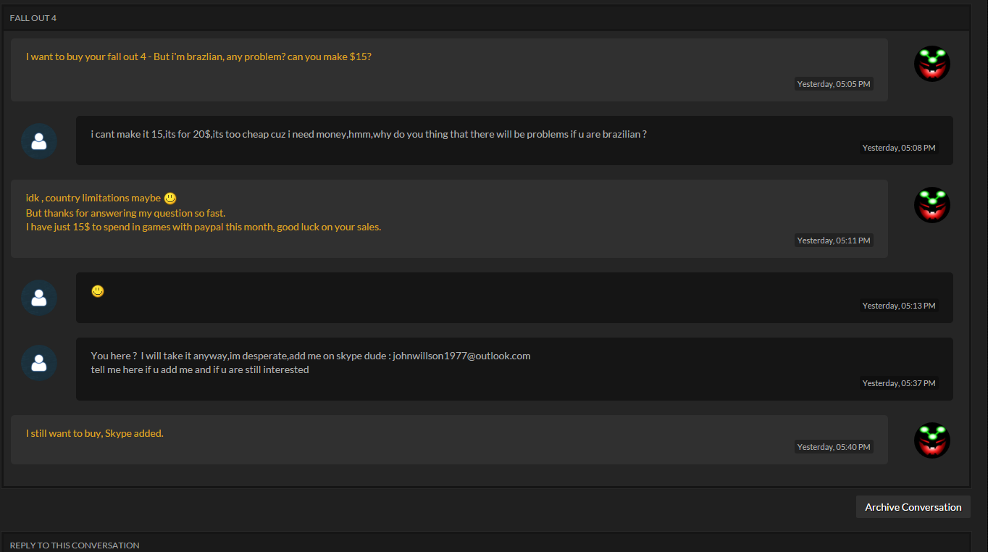
Task: Click timestamp Yesterday, 05:13 PM
Action: 899,306
